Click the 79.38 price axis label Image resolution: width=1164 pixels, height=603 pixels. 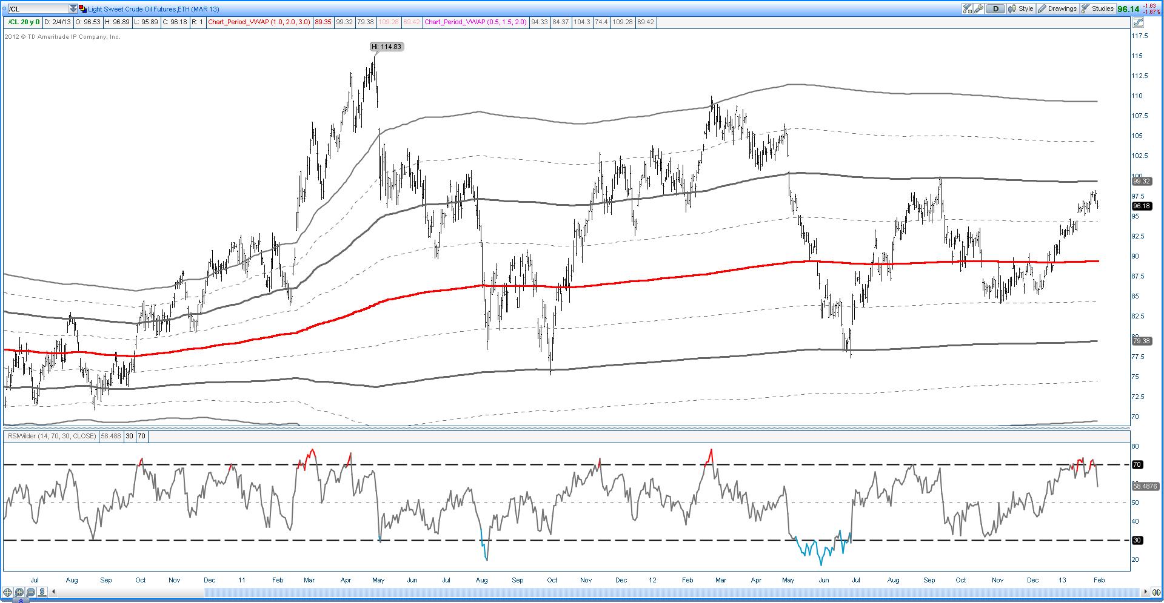(x=1142, y=341)
